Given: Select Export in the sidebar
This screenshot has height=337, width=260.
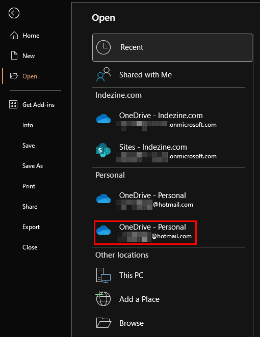Looking at the screenshot, I should point(31,227).
